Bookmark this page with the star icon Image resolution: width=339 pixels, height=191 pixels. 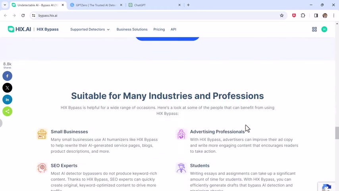[x=282, y=16]
